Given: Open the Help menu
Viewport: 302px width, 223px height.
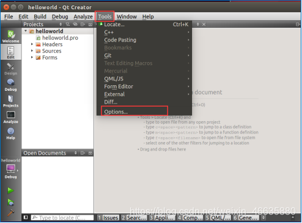Looking at the screenshot, I should 148,16.
